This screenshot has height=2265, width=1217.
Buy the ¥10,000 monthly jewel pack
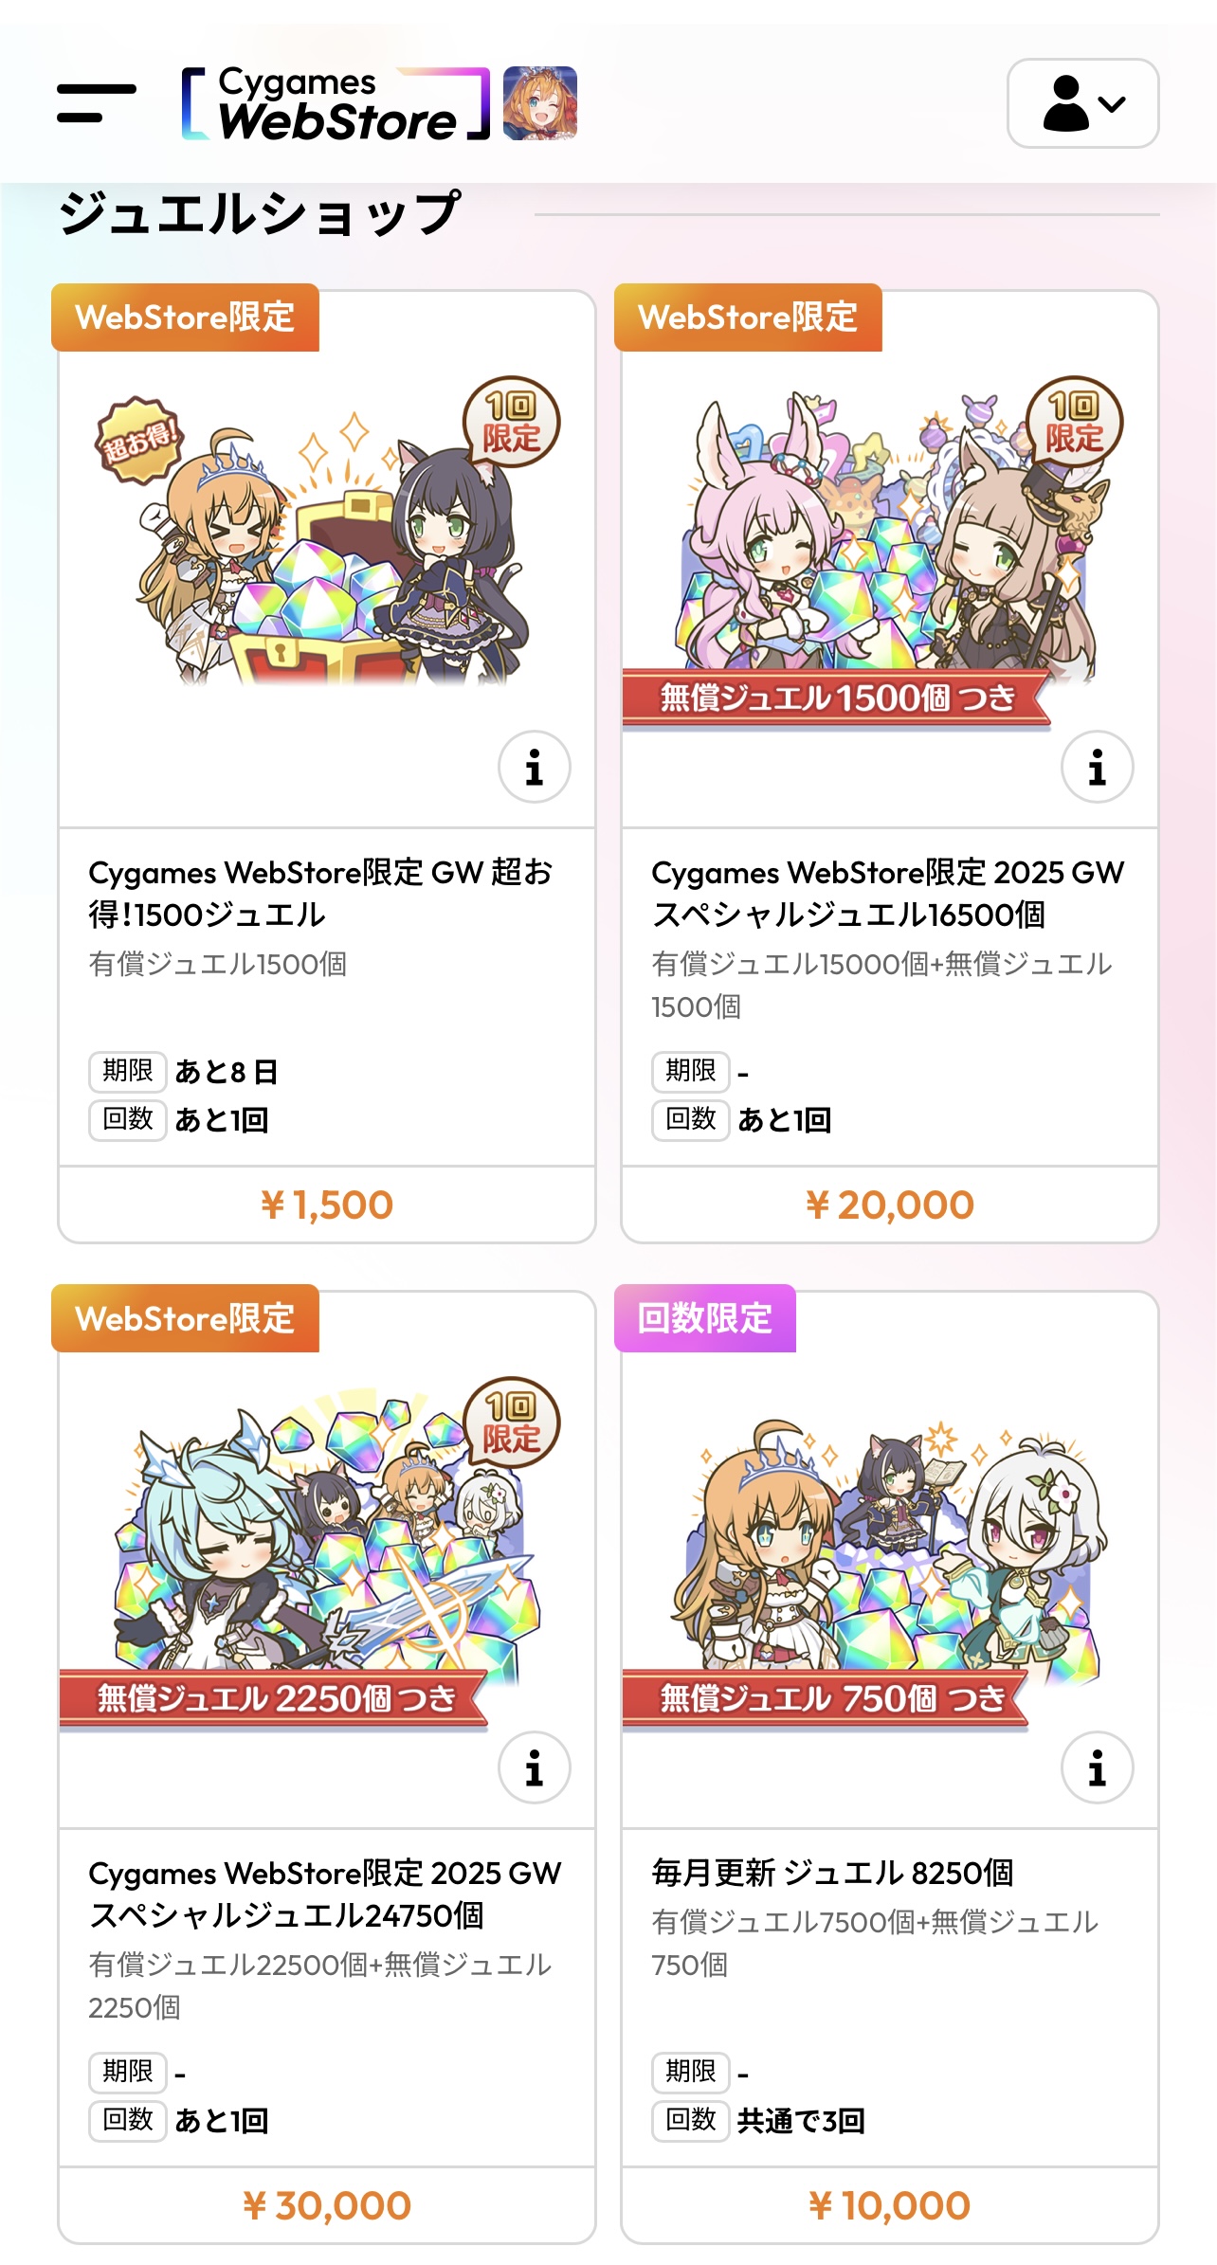click(x=890, y=2205)
